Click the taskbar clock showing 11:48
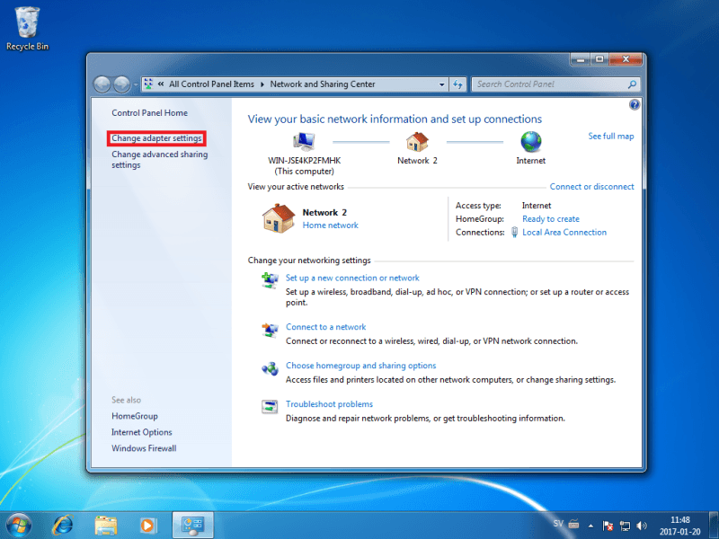 point(680,526)
